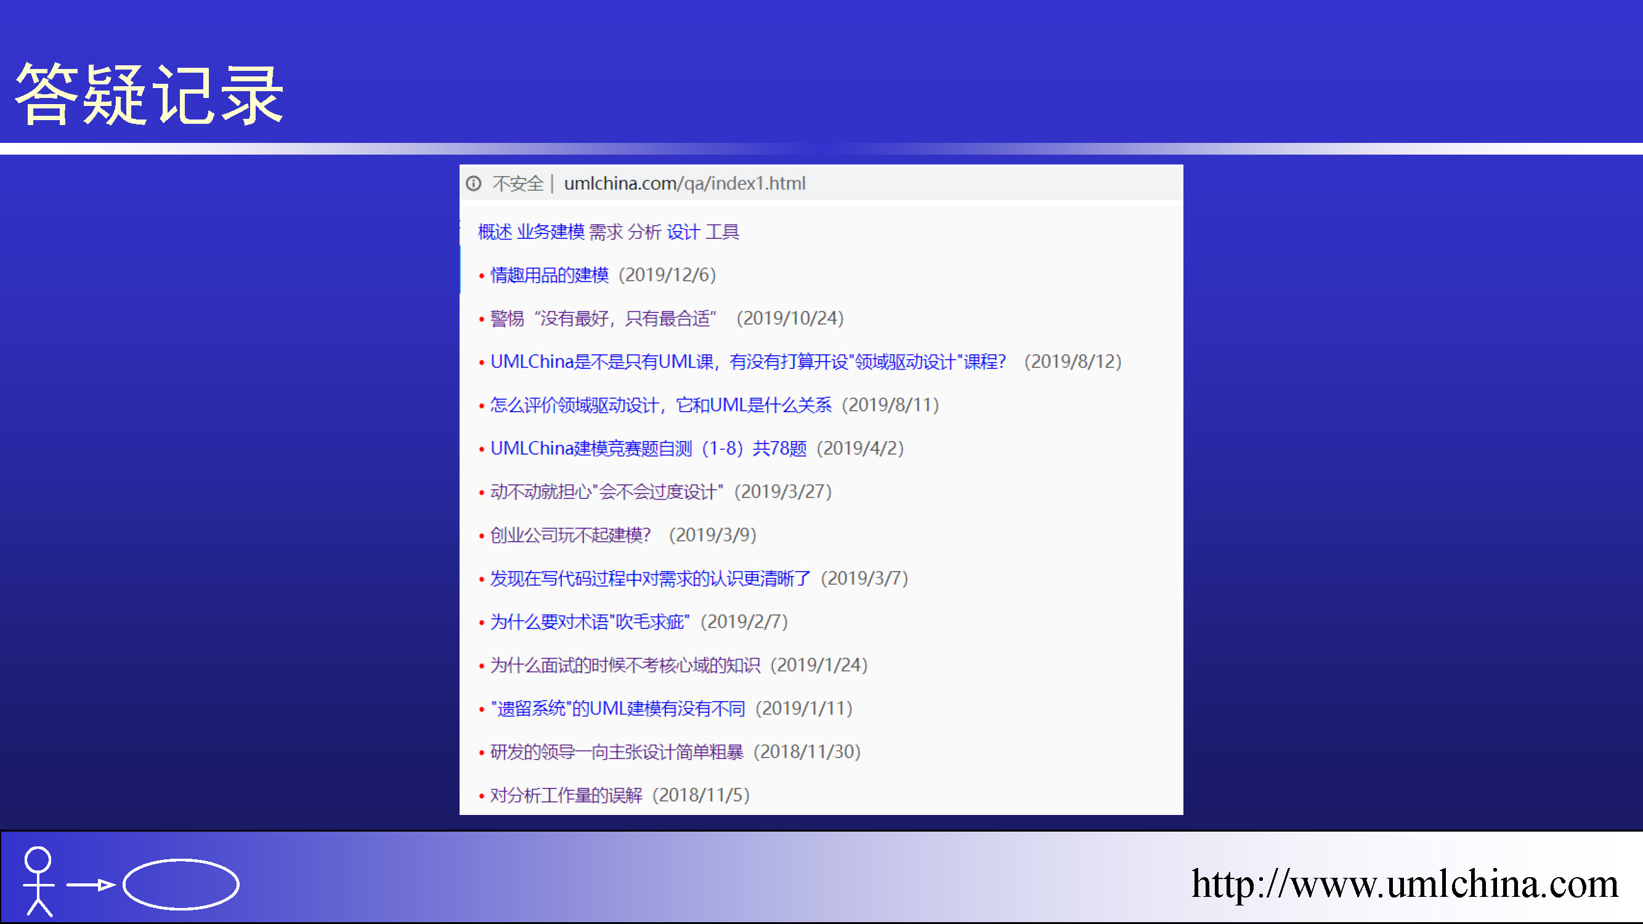Open the 设计 category link
This screenshot has height=924, width=1643.
click(684, 232)
